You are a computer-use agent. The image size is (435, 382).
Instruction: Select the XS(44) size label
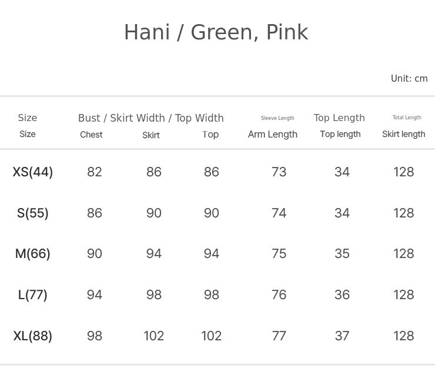tap(33, 172)
